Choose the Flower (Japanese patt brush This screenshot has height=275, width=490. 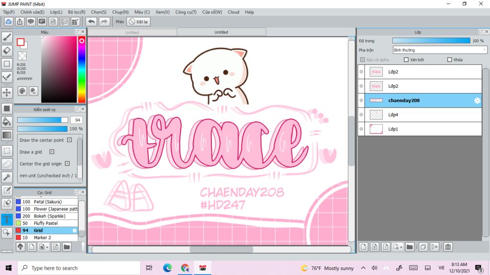[x=46, y=209]
